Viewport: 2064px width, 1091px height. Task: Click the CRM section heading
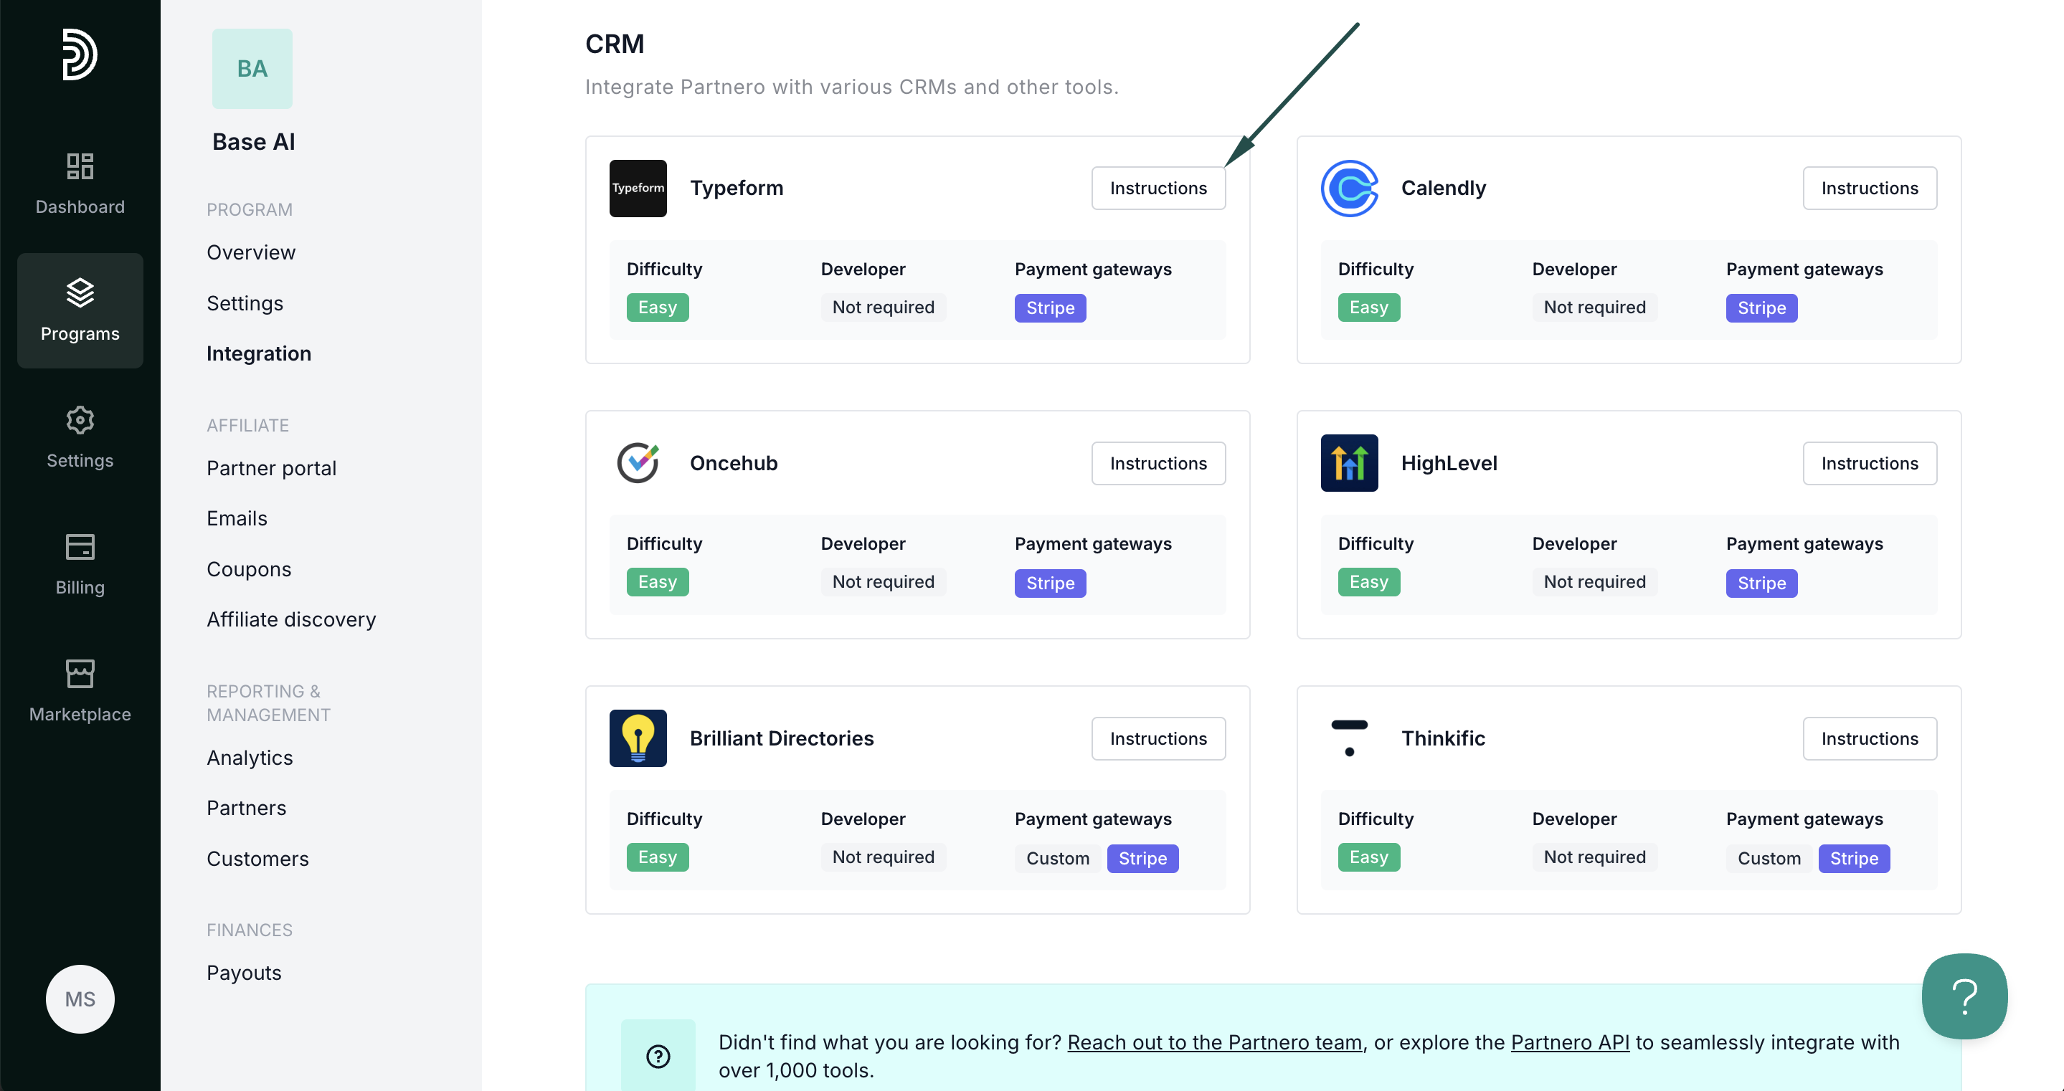(615, 43)
